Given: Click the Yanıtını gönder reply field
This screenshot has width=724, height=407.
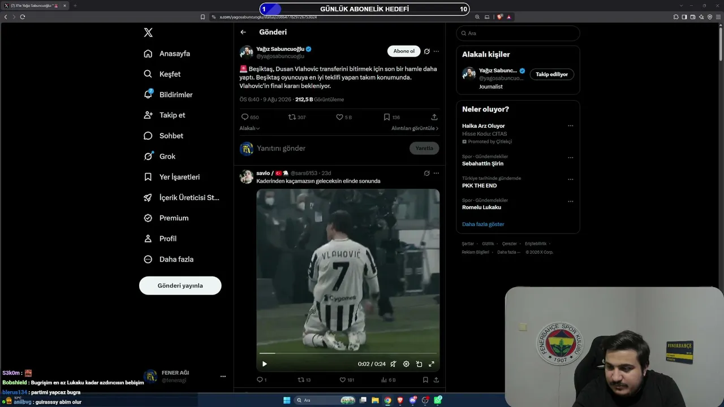Looking at the screenshot, I should click(x=330, y=148).
